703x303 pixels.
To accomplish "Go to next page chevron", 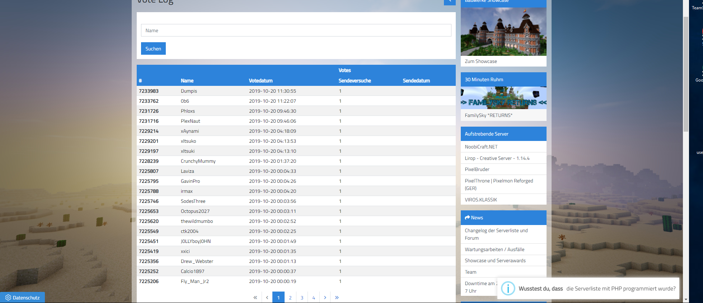I will (x=325, y=298).
